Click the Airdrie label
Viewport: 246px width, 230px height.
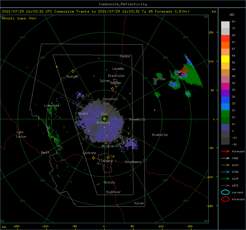coord(108,146)
